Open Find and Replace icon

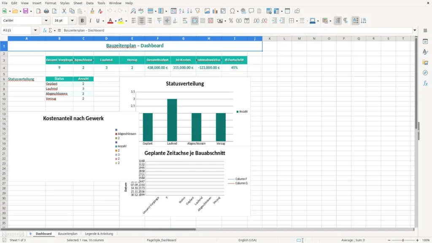point(133,11)
